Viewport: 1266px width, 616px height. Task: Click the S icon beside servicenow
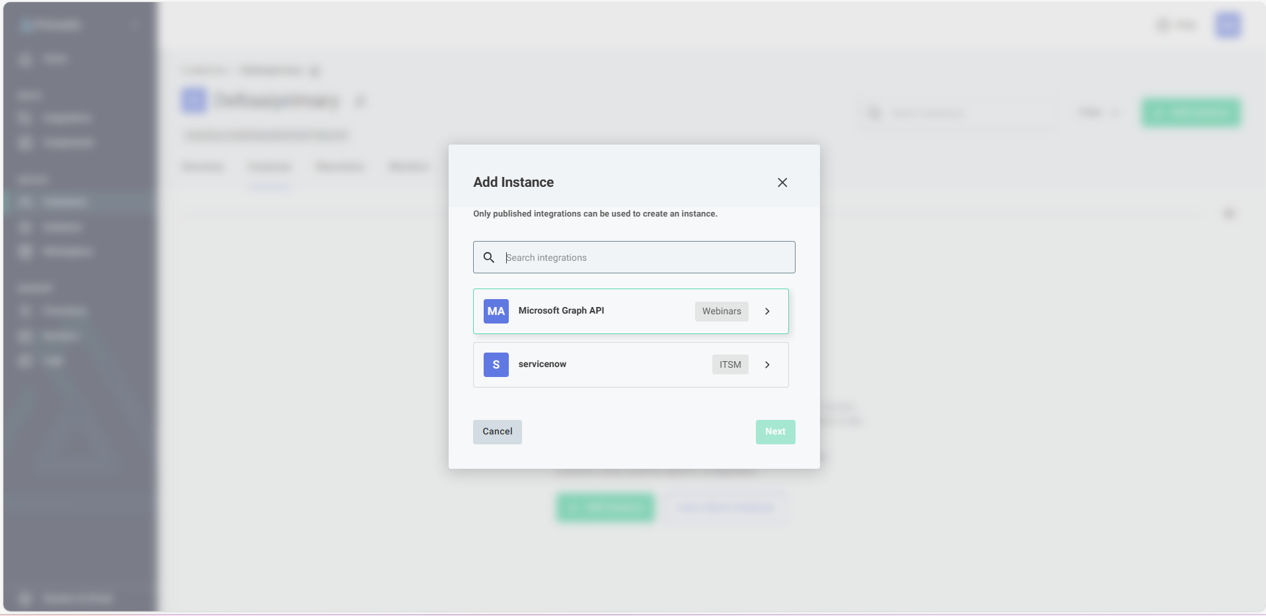click(x=496, y=364)
